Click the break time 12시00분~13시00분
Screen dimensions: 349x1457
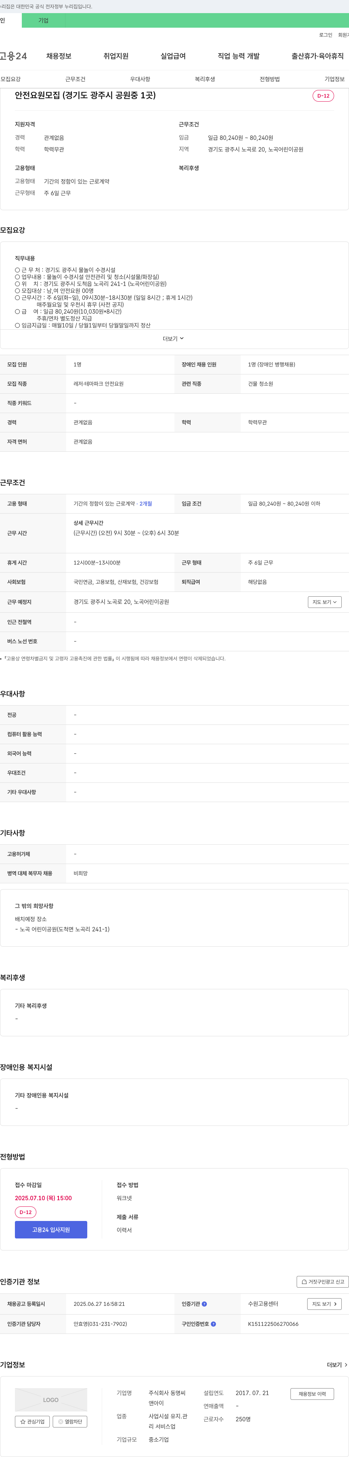point(97,563)
